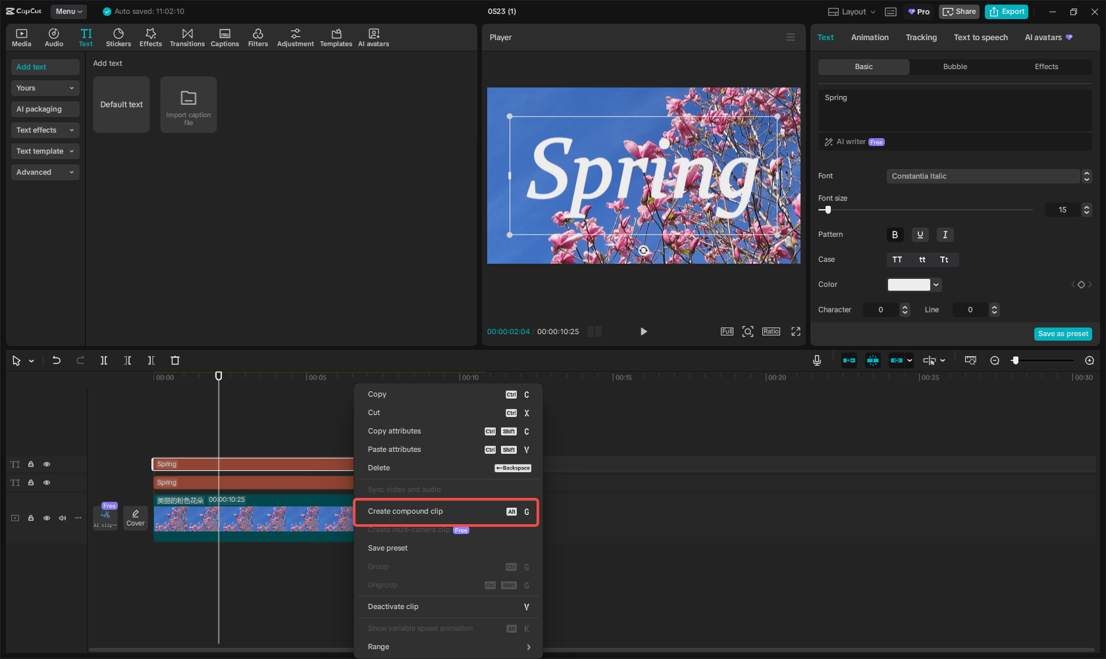Open the text color dropdown
Image resolution: width=1106 pixels, height=659 pixels.
(936, 285)
